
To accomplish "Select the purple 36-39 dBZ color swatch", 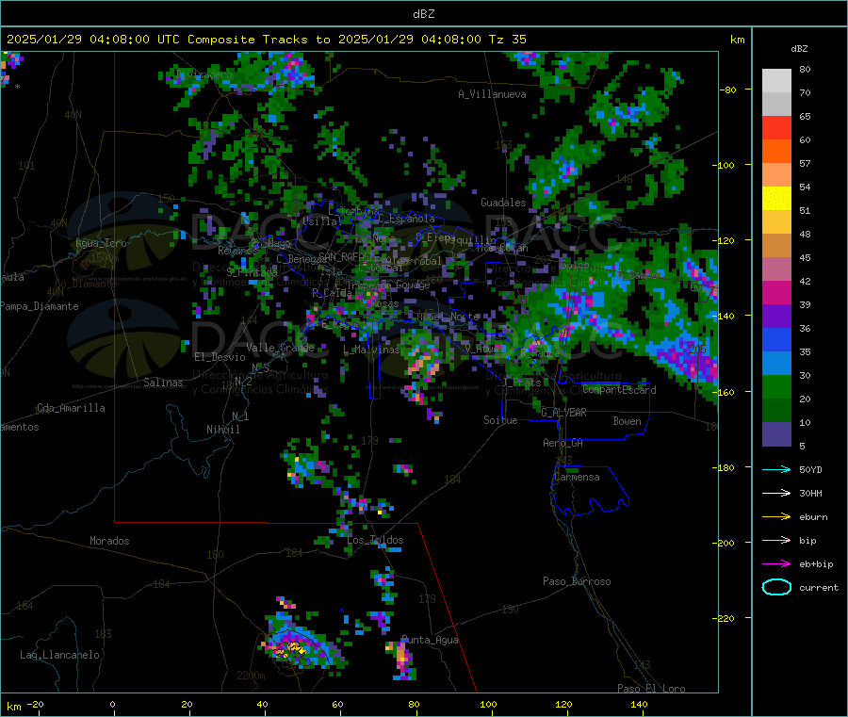I will pyautogui.click(x=776, y=317).
